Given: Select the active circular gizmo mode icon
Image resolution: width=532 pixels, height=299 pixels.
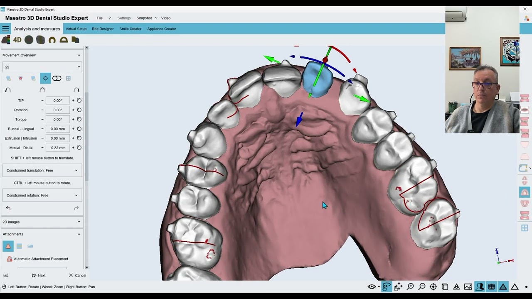Looking at the screenshot, I should [x=45, y=78].
